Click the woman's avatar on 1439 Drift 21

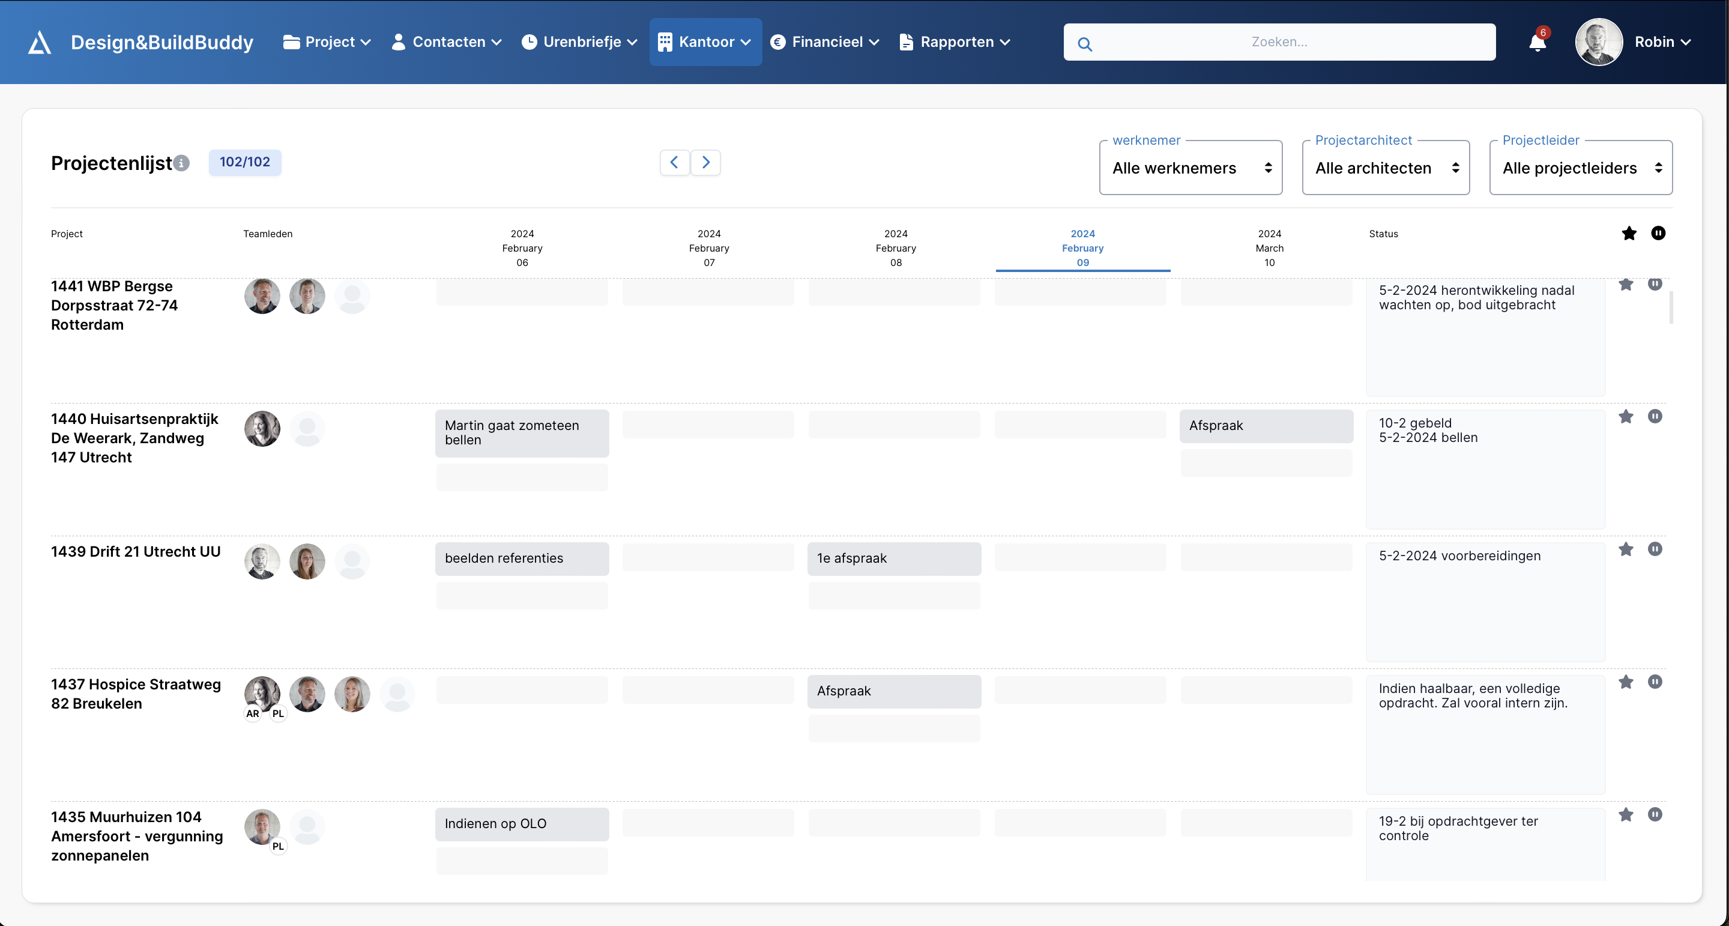click(307, 561)
